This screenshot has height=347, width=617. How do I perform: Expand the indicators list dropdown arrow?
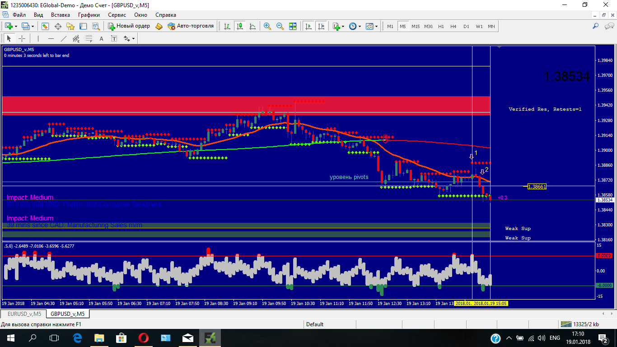click(x=344, y=26)
